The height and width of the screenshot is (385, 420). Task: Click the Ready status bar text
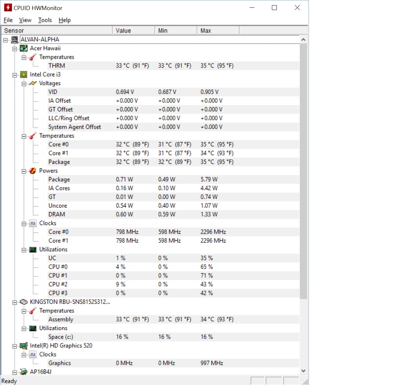(x=9, y=381)
